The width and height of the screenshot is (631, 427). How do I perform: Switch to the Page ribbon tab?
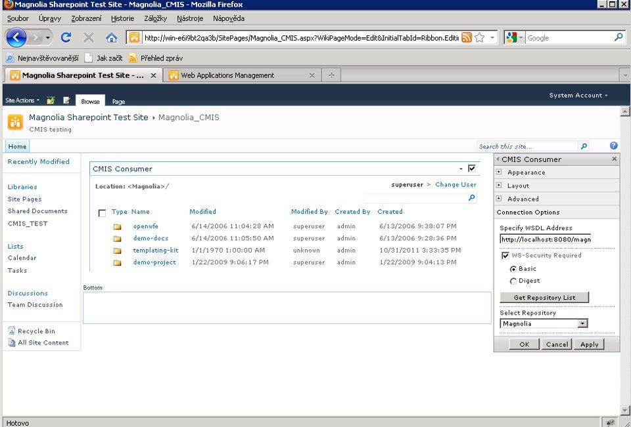[x=118, y=102]
